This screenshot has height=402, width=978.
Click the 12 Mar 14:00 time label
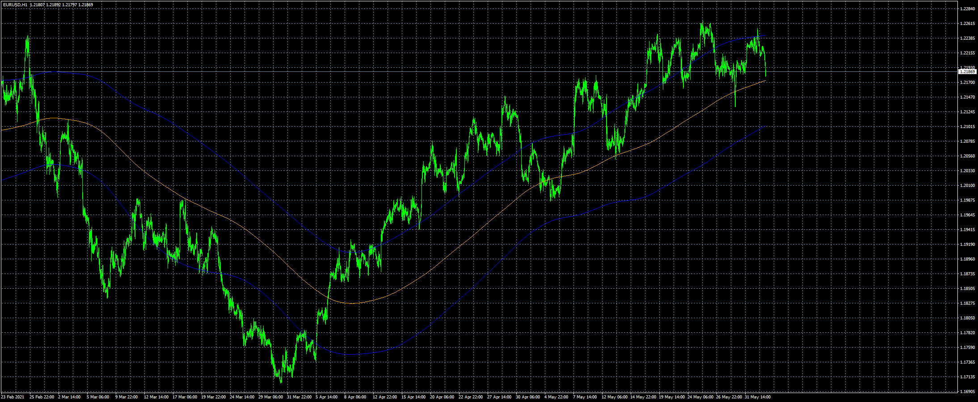tap(156, 397)
